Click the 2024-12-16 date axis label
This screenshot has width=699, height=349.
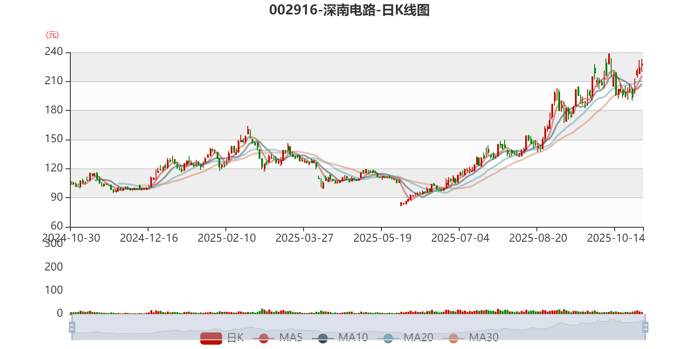pos(149,238)
